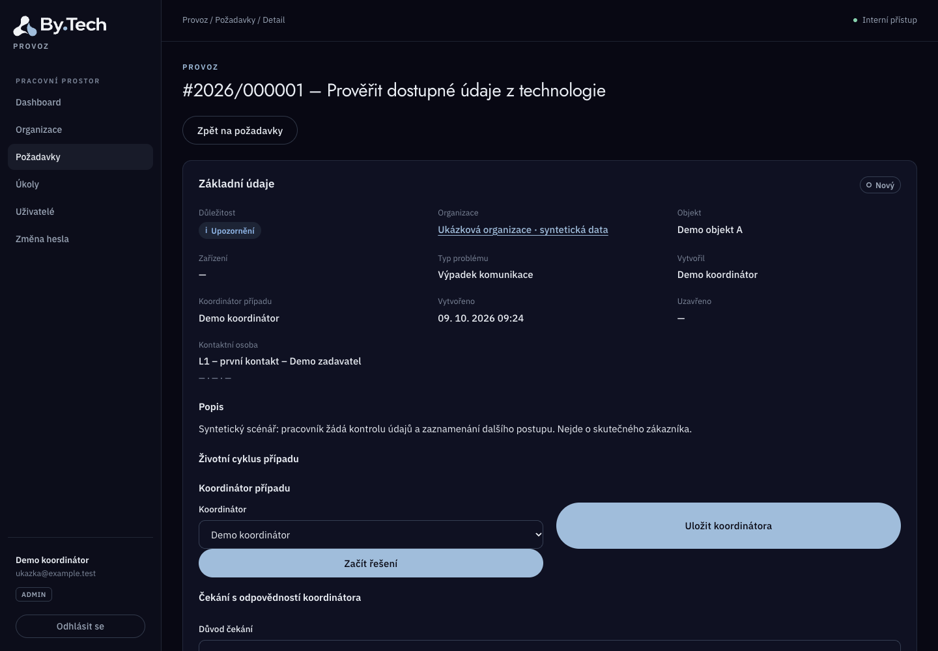Click the Vytvořil value Demo koordinátor
The image size is (938, 651).
click(717, 275)
